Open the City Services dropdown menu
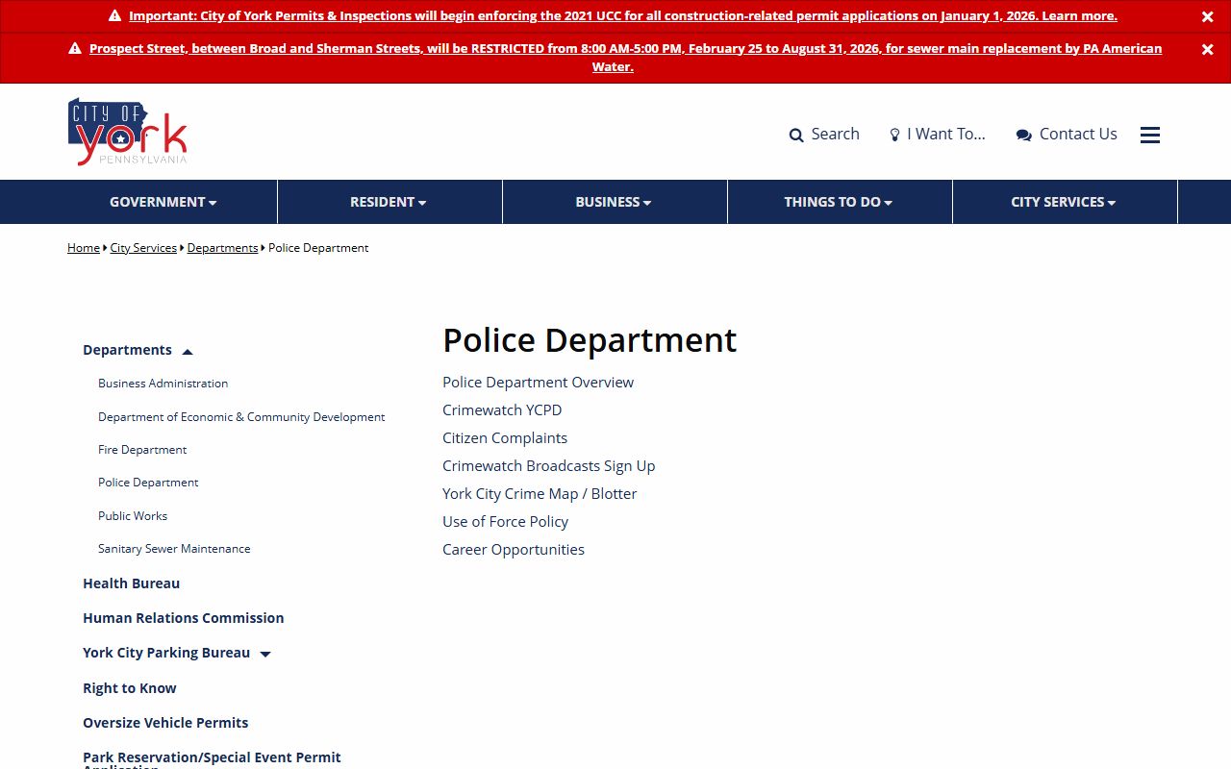Image resolution: width=1231 pixels, height=769 pixels. pyautogui.click(x=1064, y=202)
